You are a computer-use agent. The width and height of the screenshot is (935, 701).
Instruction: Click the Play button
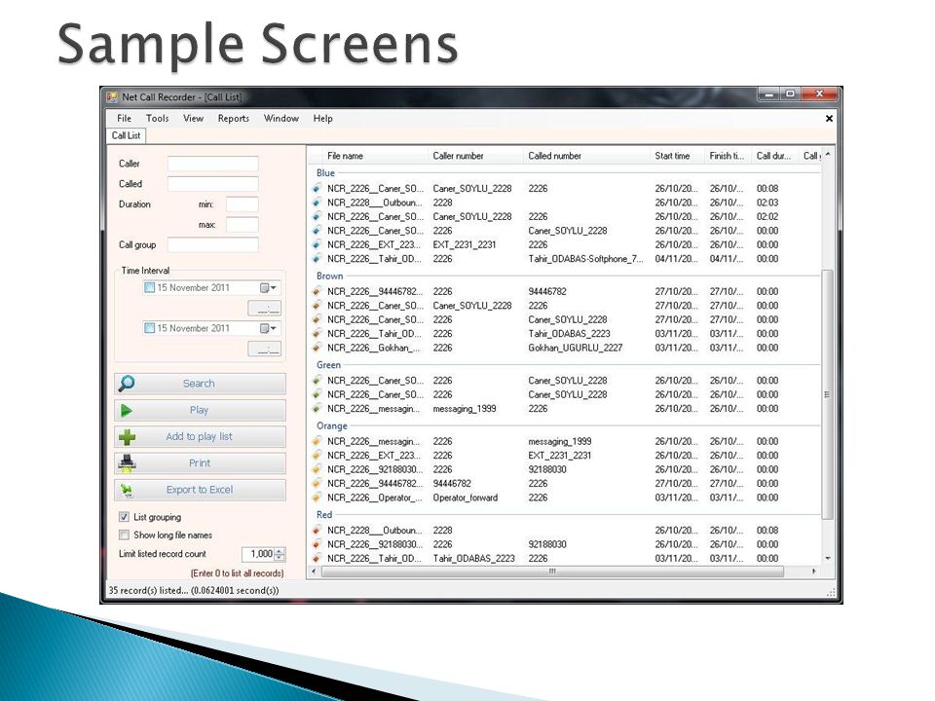pos(200,410)
